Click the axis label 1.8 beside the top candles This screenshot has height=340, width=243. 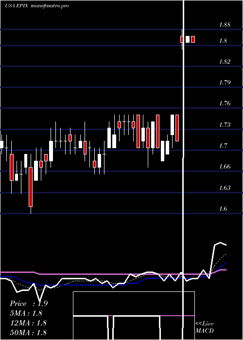[x=223, y=40]
